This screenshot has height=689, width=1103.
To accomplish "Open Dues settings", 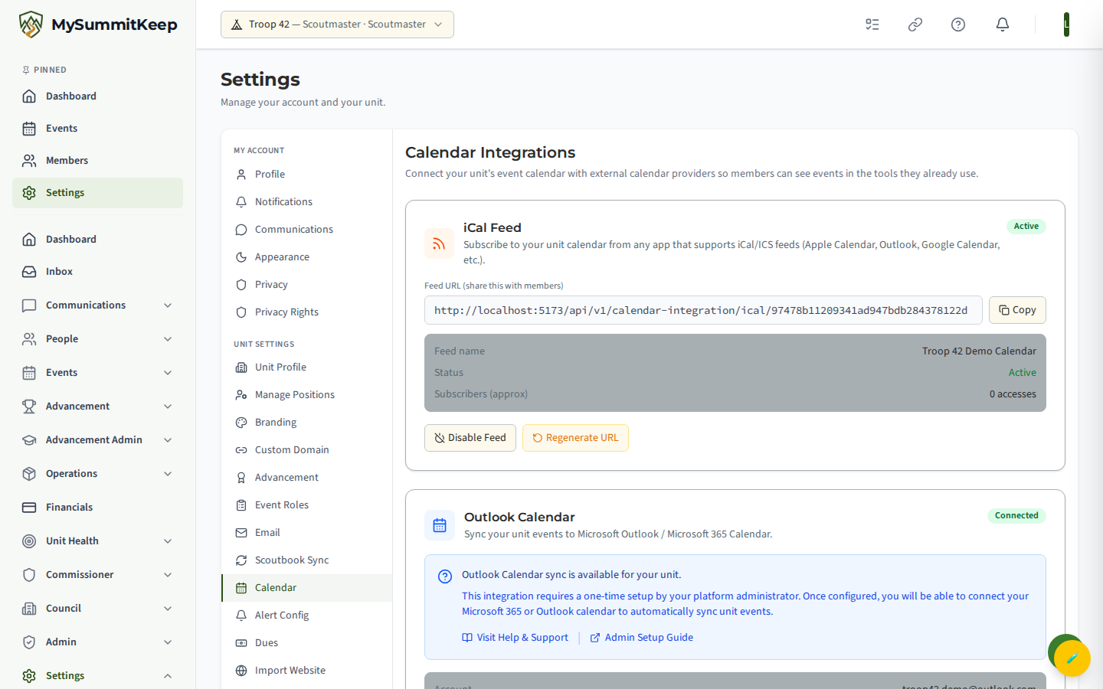I will click(306, 643).
